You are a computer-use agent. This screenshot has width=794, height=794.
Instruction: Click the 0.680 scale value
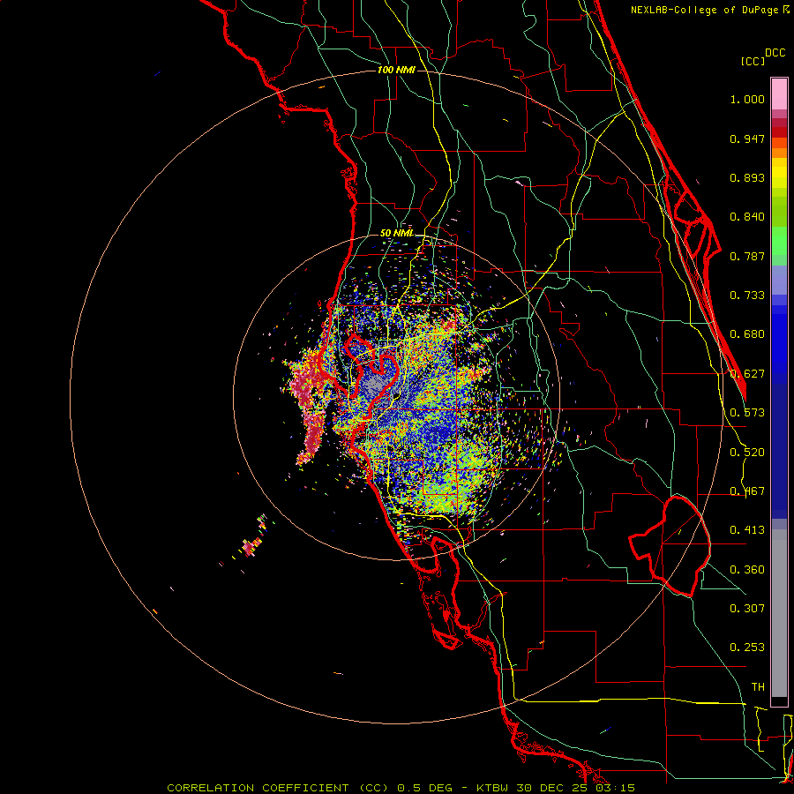(747, 334)
